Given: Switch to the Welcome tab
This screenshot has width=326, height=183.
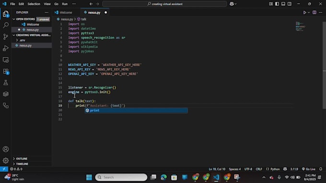Looking at the screenshot, I should point(66,12).
